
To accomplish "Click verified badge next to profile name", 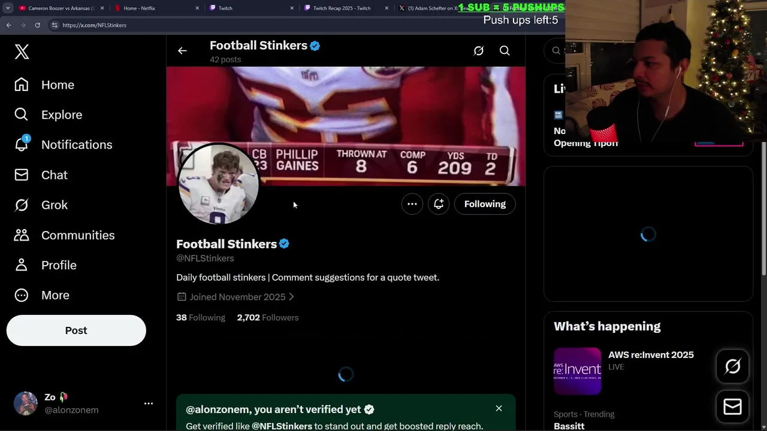I will (284, 244).
